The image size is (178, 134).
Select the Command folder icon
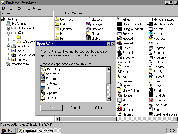tap(57, 19)
